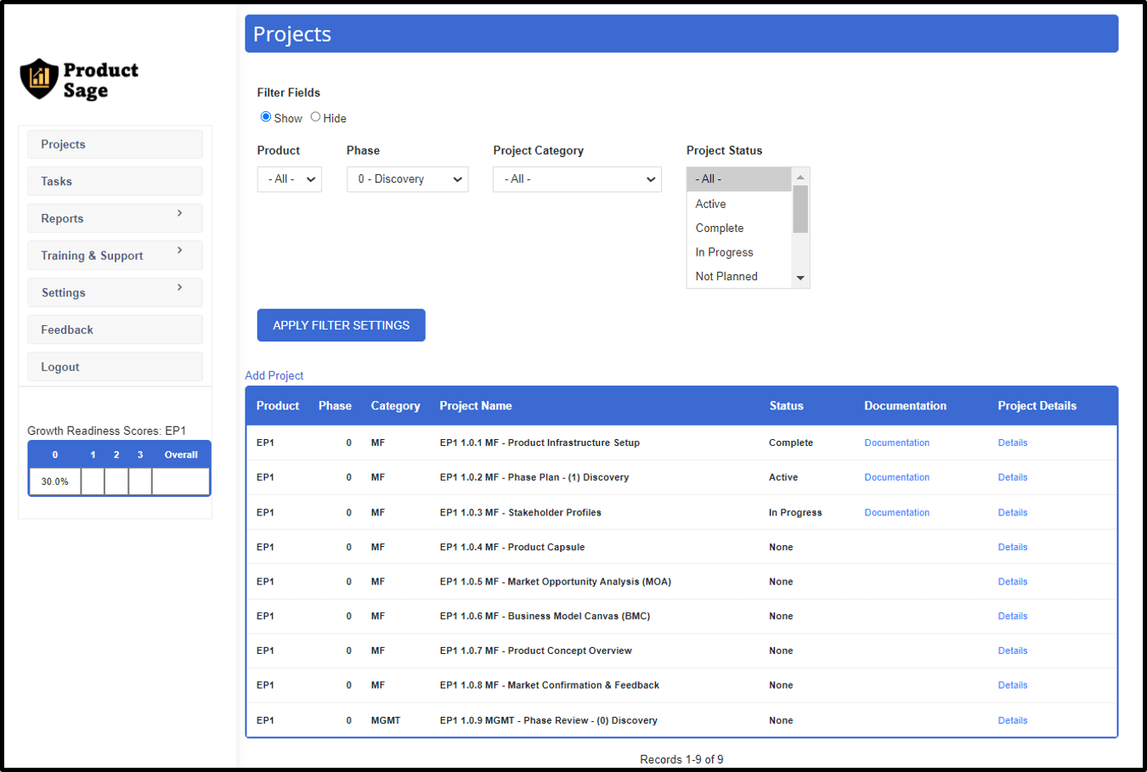This screenshot has height=772, width=1147.
Task: Open Documentation for Stakeholder Profiles
Action: 896,512
